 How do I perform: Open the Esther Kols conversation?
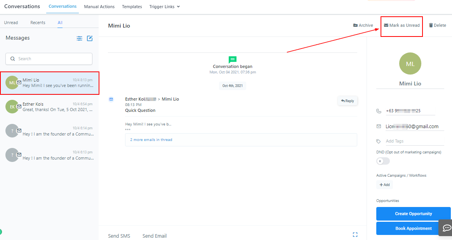pos(49,107)
